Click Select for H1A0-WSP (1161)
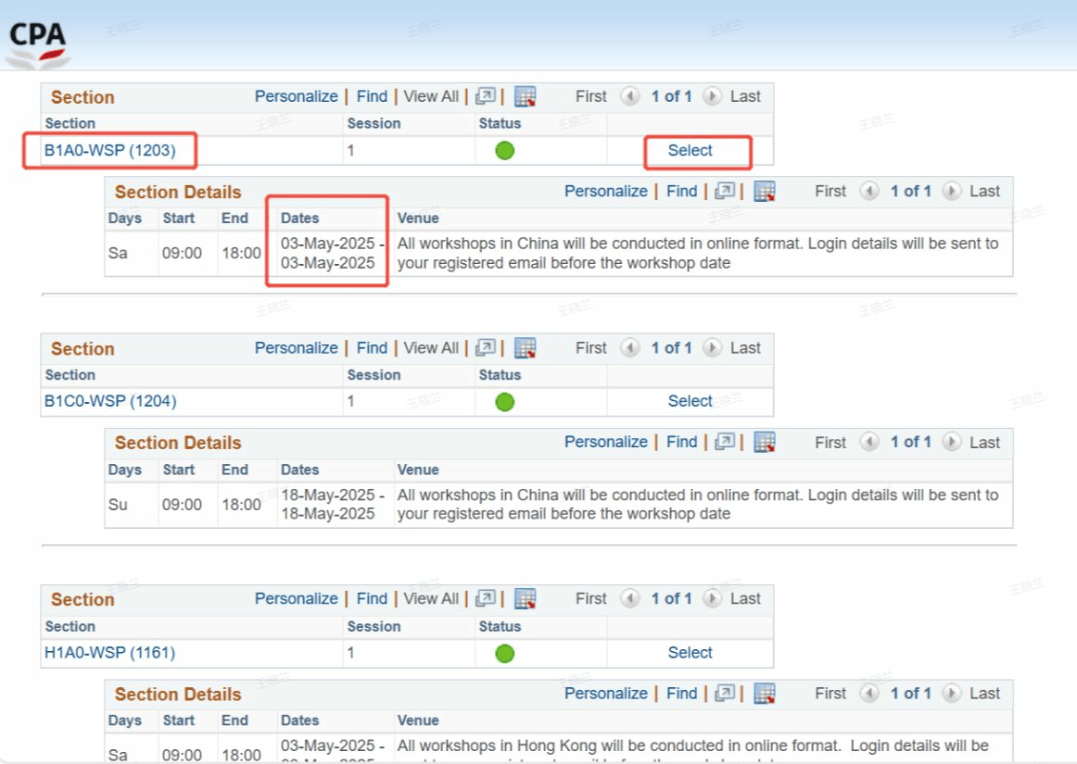 690,653
